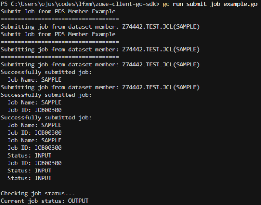Click the final 'Status: INPUT' line
The height and width of the screenshot is (205, 261).
point(30,179)
